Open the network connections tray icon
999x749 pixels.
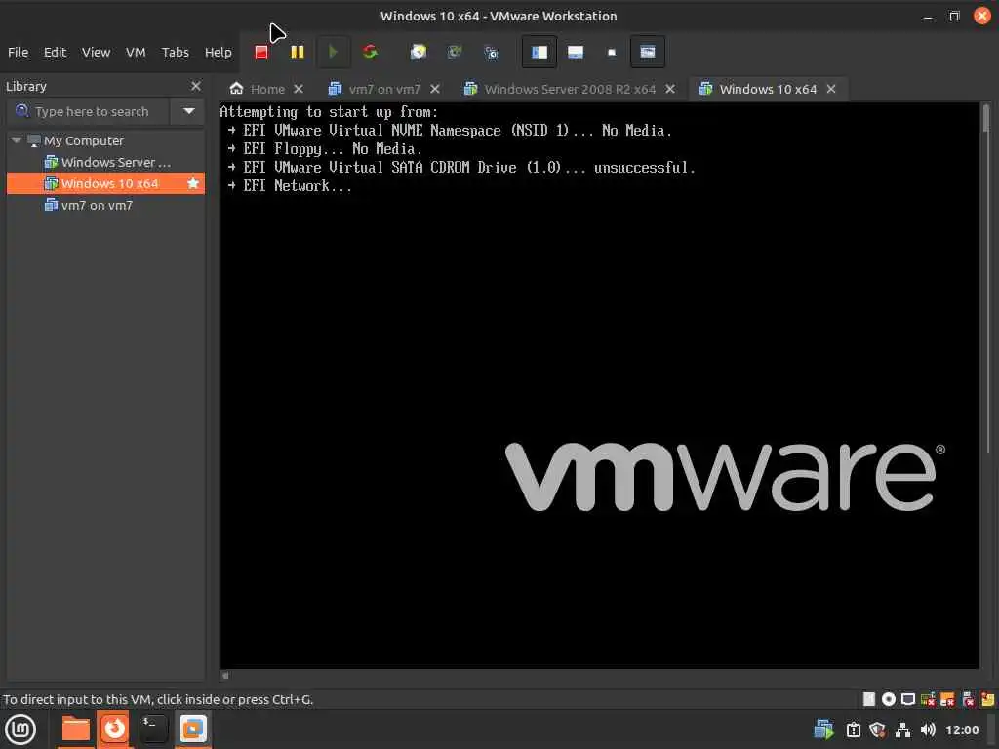coord(902,729)
